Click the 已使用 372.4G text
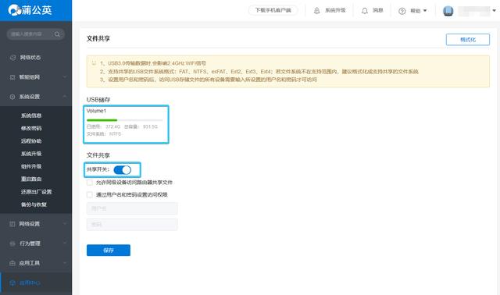 pos(103,126)
